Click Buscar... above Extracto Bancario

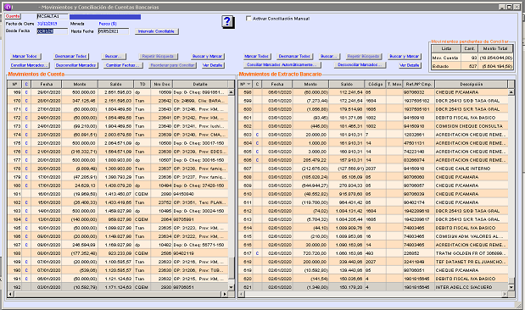[329, 56]
